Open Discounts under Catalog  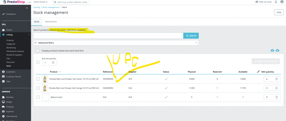(10, 62)
